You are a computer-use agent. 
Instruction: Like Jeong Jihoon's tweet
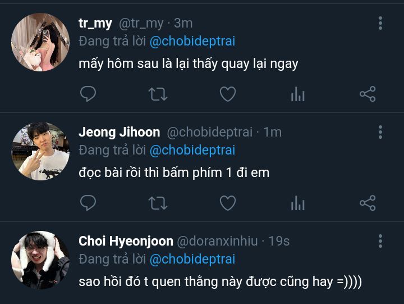click(227, 203)
